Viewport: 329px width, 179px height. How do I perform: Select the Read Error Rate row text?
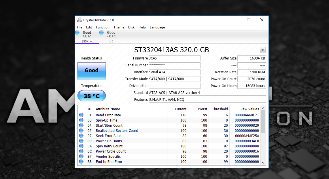point(108,115)
